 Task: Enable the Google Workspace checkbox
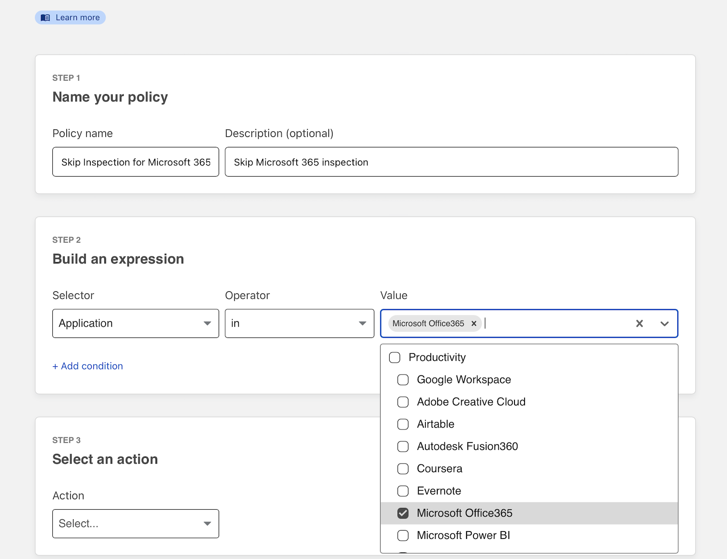tap(403, 380)
